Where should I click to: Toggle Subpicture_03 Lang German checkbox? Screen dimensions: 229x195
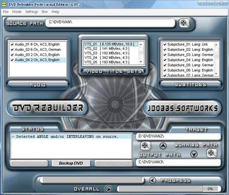[165, 55]
